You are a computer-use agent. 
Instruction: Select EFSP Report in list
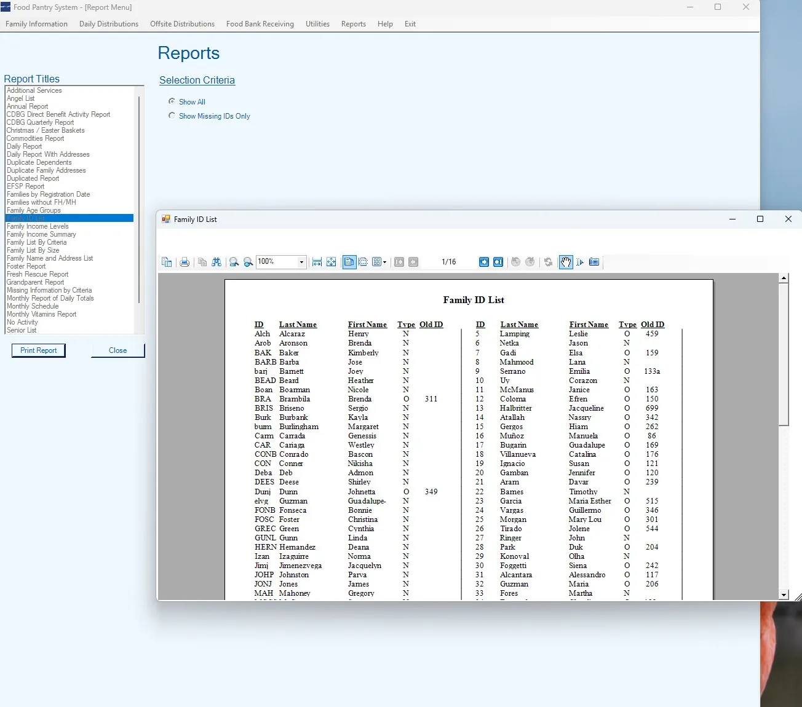pyautogui.click(x=69, y=186)
